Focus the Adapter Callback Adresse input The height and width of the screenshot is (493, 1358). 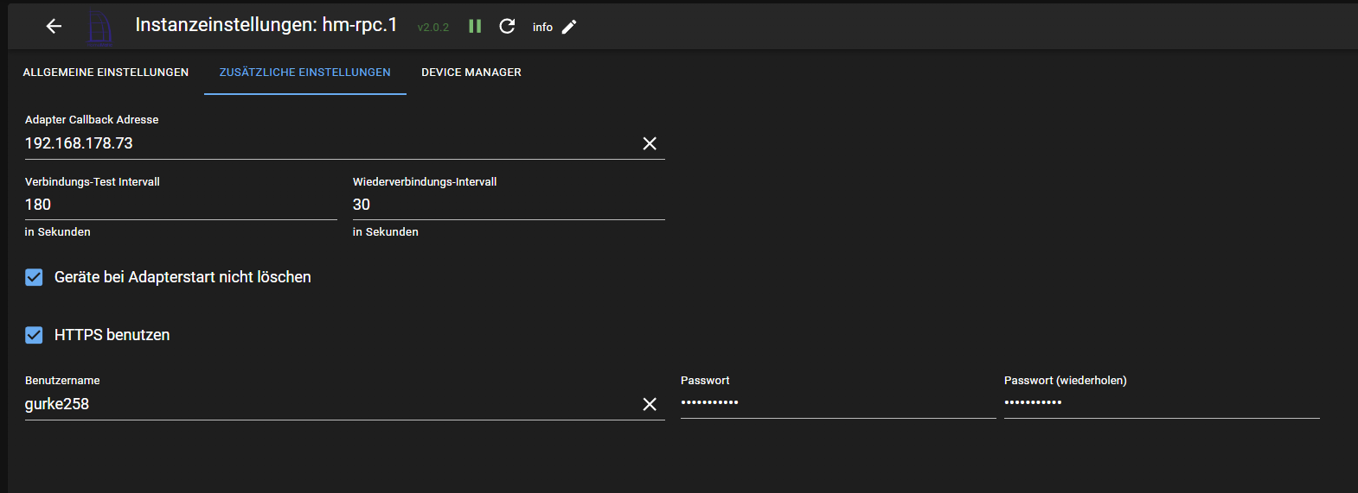point(329,143)
